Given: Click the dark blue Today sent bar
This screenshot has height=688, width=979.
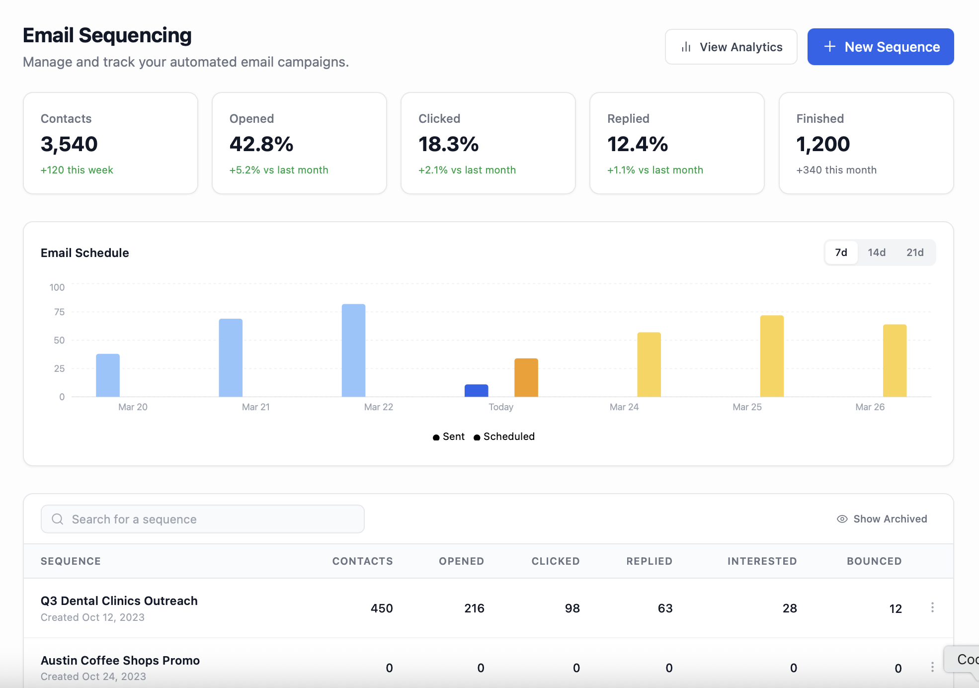Looking at the screenshot, I should [x=476, y=391].
